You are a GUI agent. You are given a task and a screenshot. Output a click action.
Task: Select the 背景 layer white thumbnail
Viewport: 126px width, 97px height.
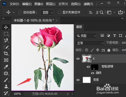[x=87, y=80]
